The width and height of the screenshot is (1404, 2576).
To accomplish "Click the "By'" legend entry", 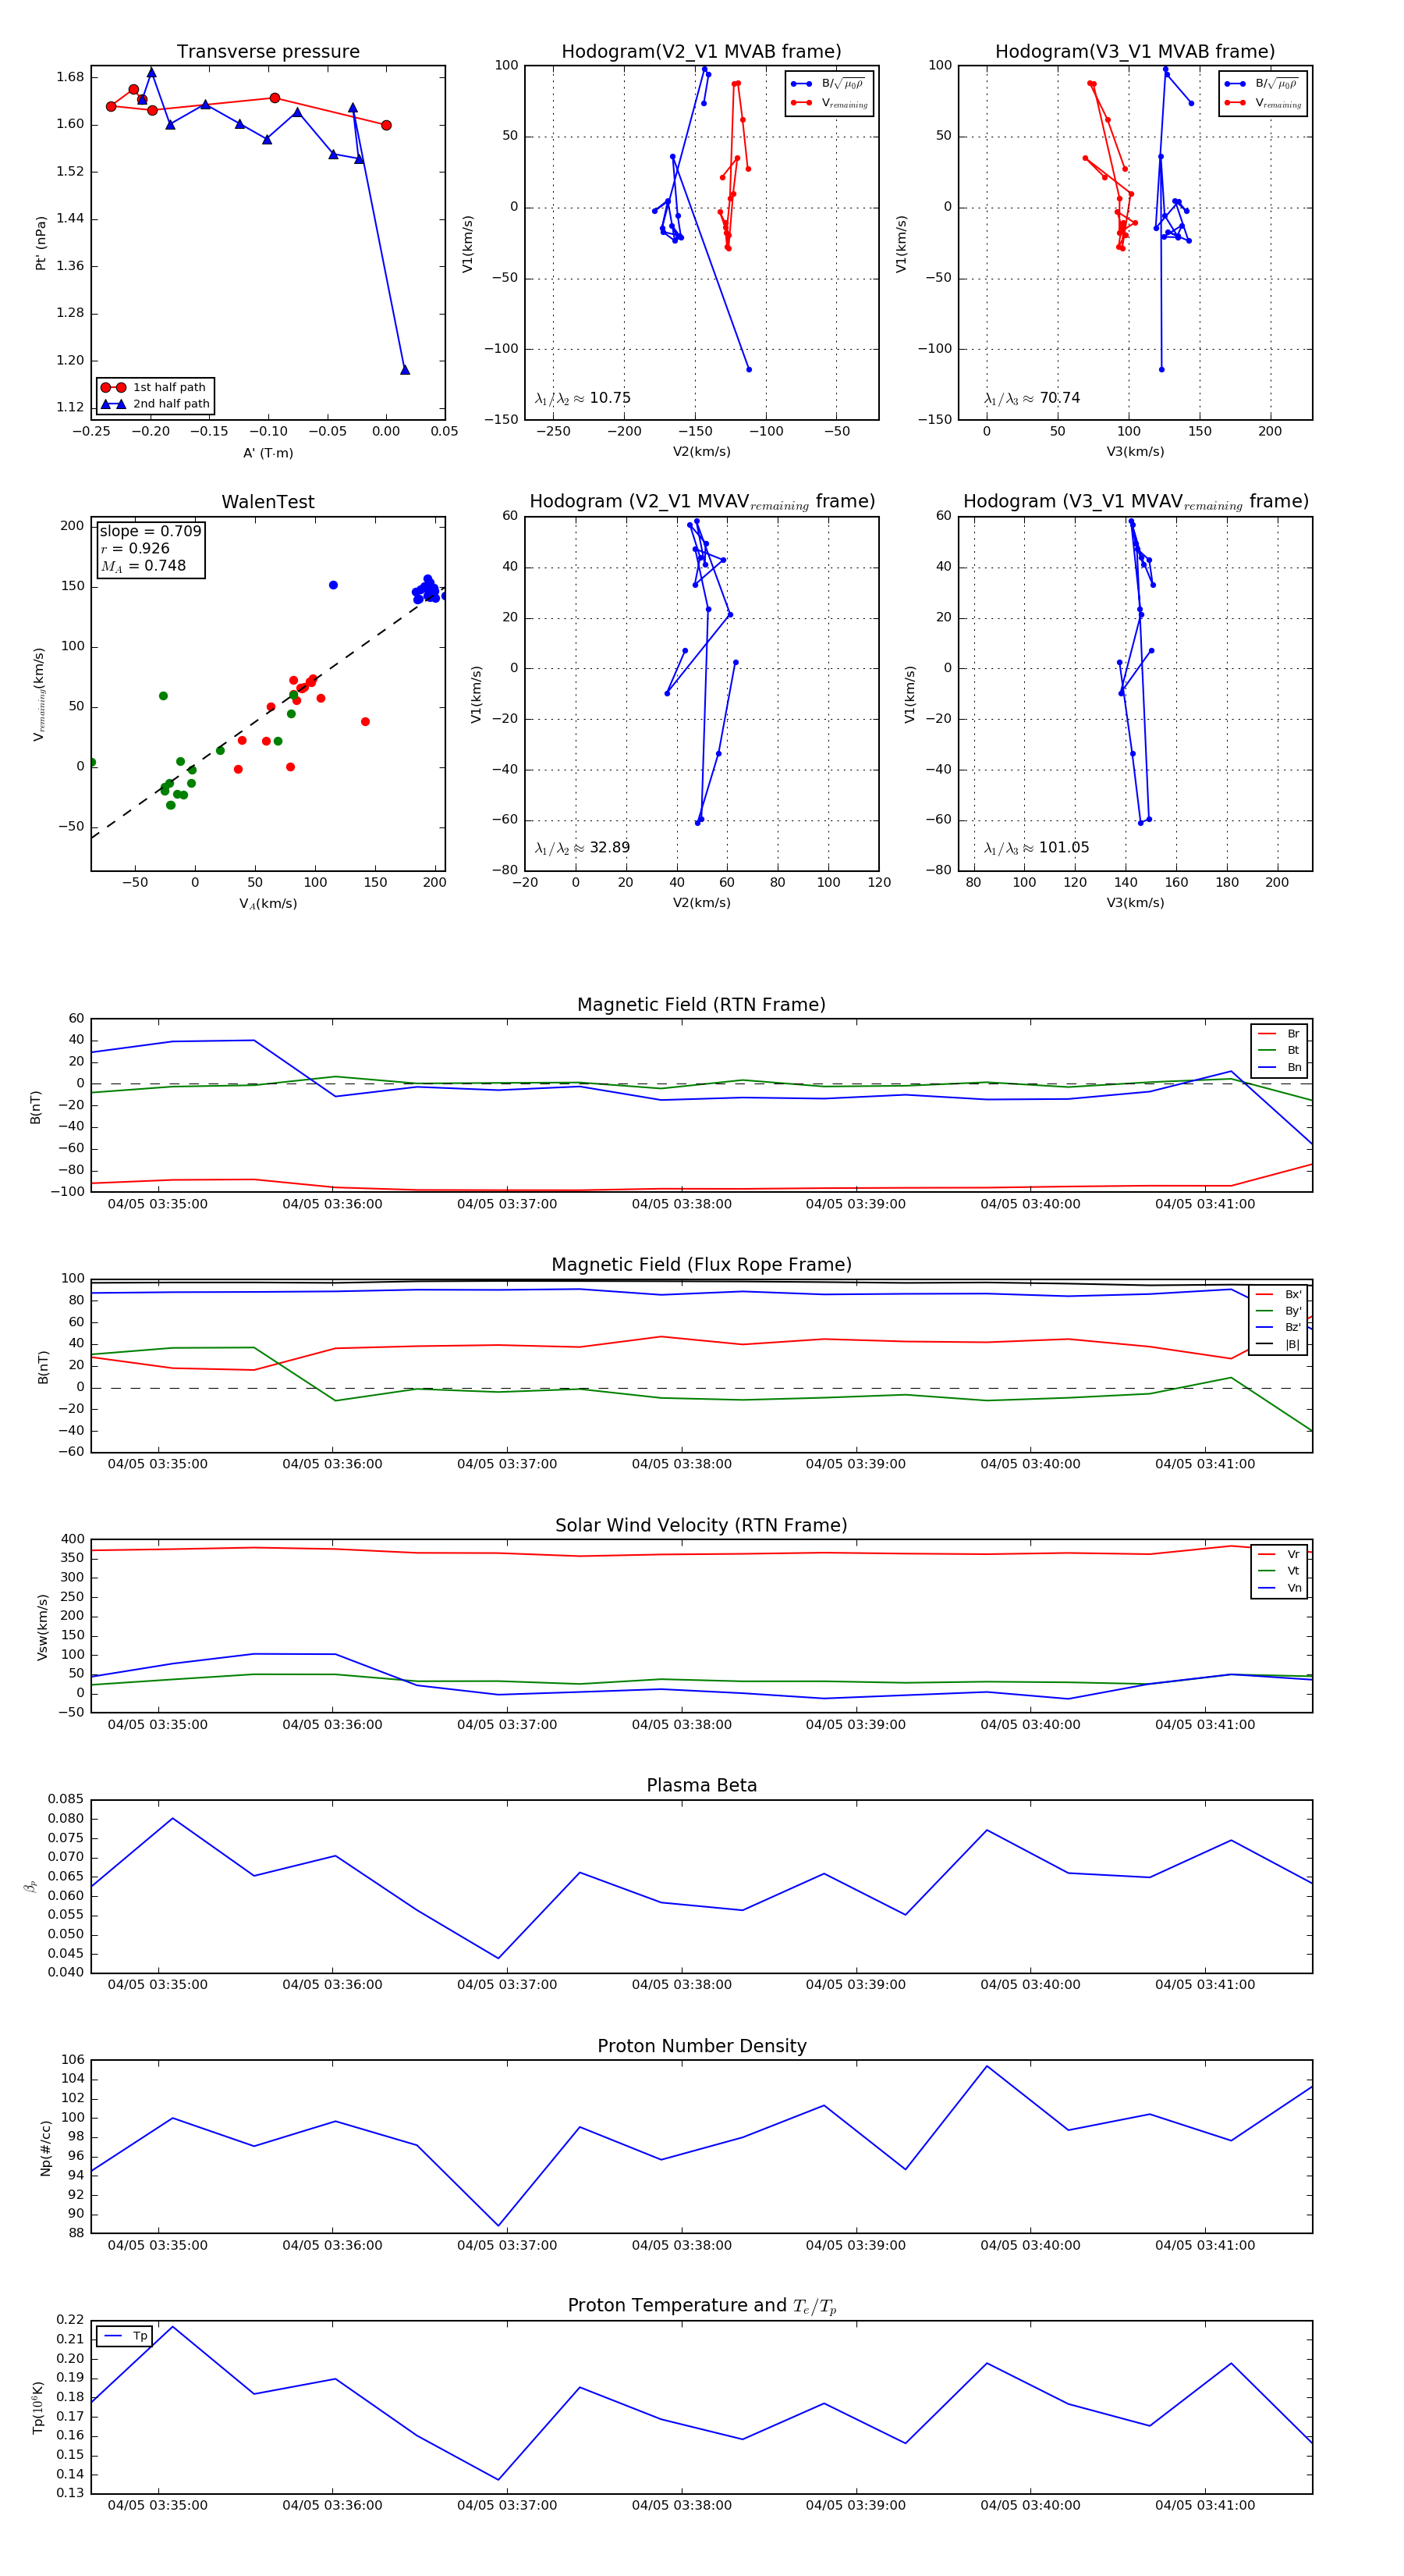I will [x=1279, y=1311].
